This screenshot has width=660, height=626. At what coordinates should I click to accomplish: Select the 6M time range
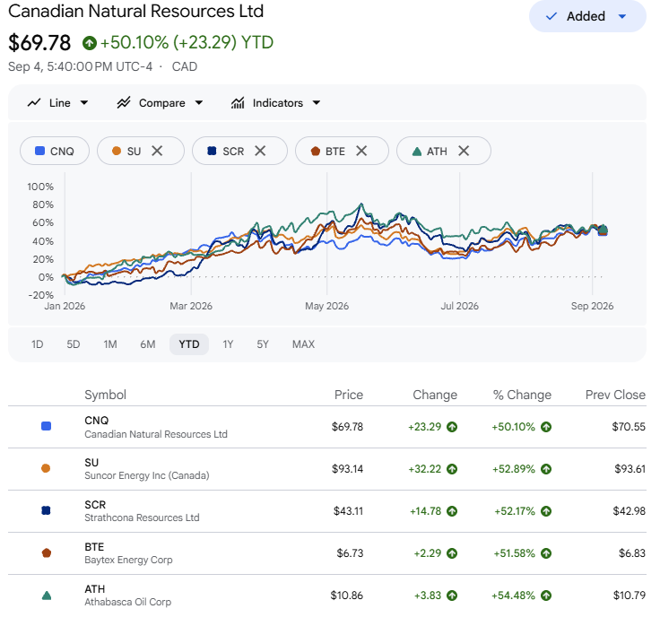[148, 344]
